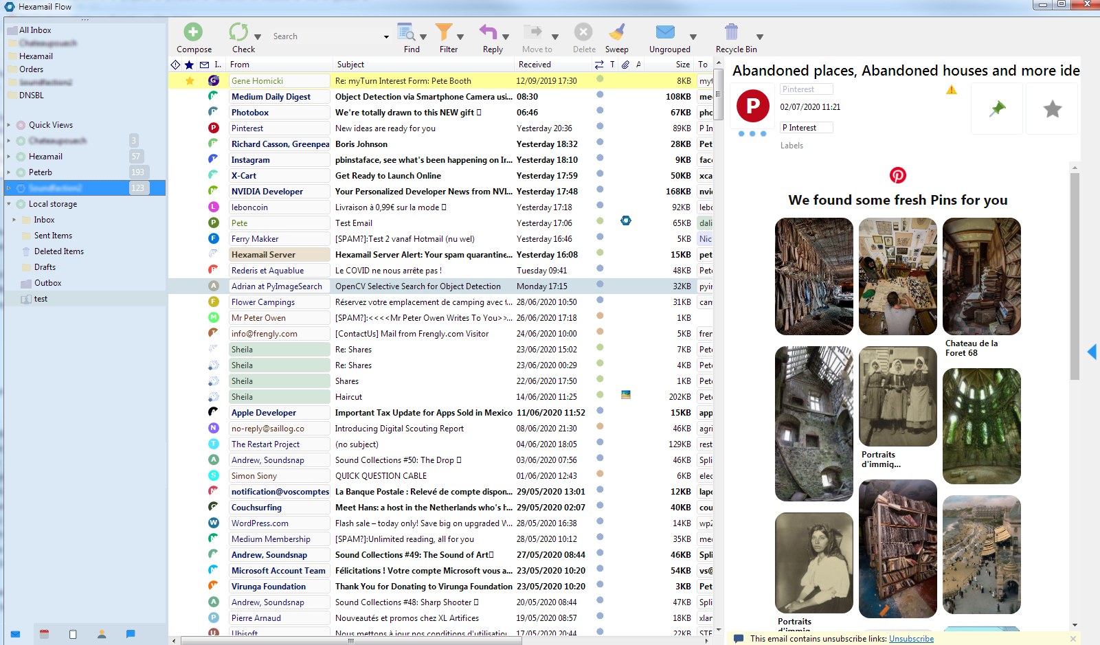Open the Recycle Bin toolbar icon
1100x645 pixels.
tap(731, 32)
